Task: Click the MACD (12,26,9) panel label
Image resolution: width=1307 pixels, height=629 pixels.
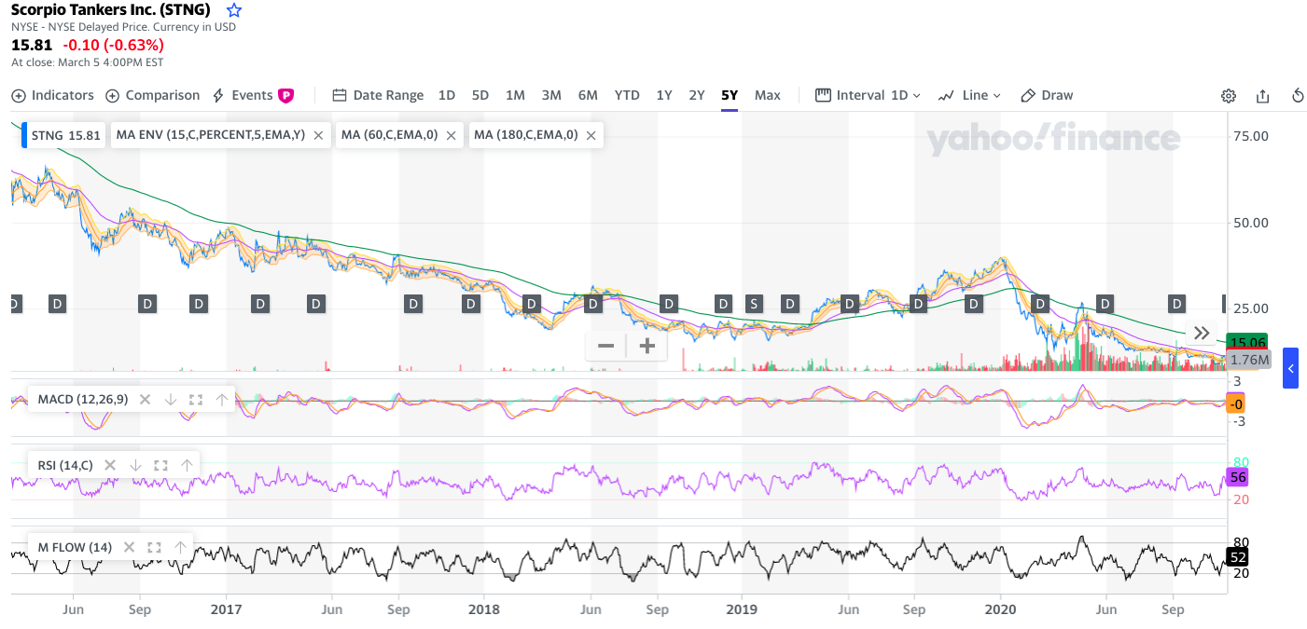Action: (x=83, y=400)
